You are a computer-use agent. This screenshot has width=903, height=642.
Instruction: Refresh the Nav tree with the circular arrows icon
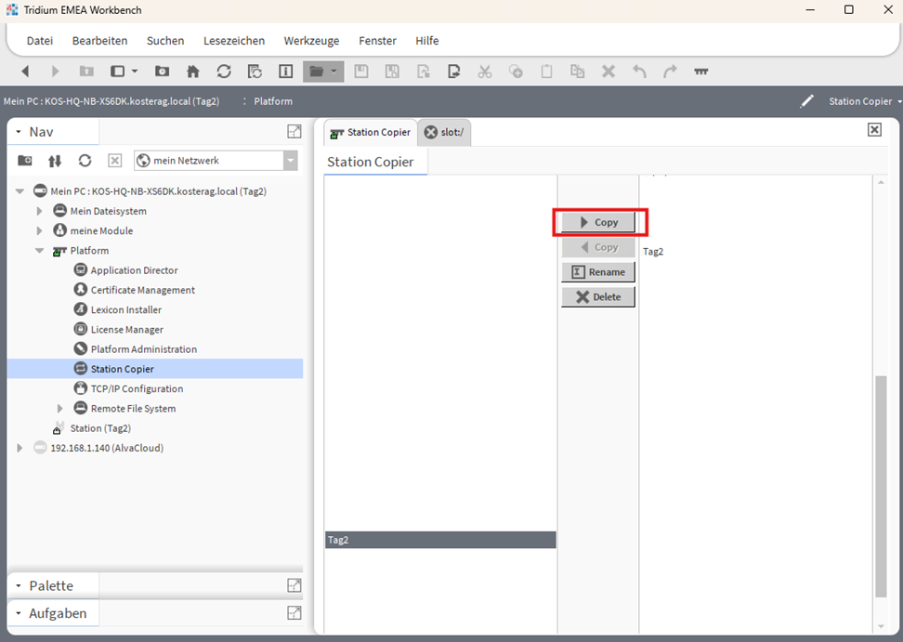[85, 161]
